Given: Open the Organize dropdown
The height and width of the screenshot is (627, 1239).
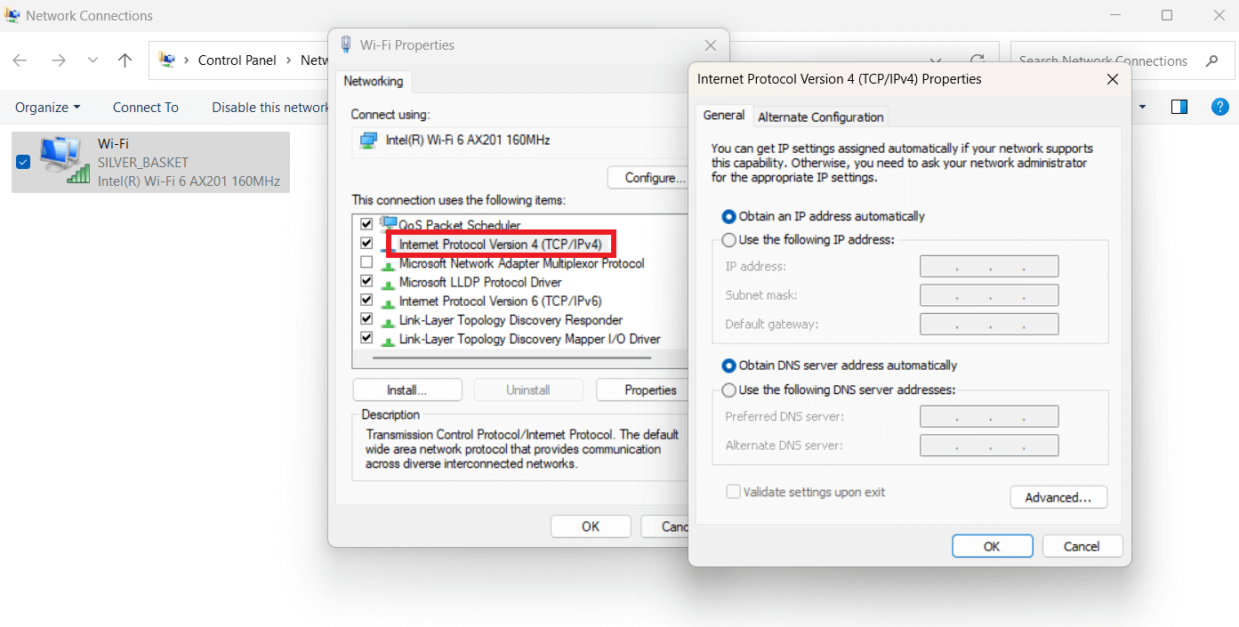Looking at the screenshot, I should 47,107.
